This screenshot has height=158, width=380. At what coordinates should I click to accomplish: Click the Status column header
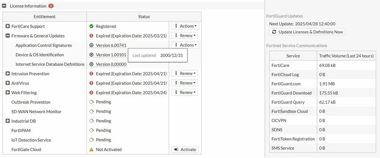point(144,17)
